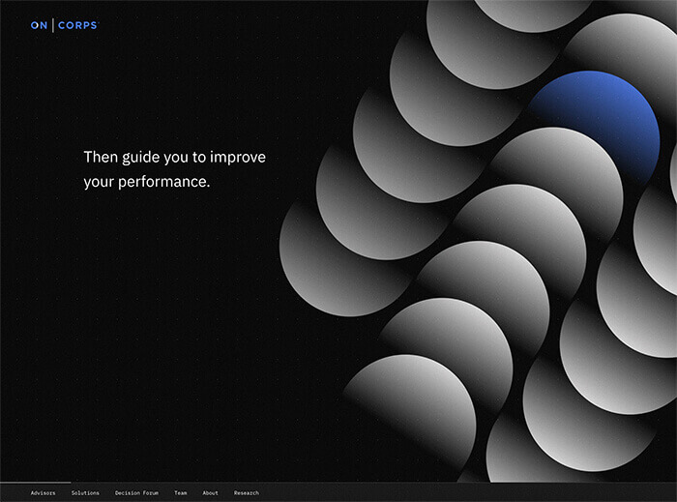Screen dimensions: 677x502
Task: Navigate to the Research section
Action: click(247, 493)
